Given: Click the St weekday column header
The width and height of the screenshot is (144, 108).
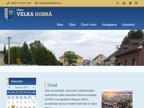Looking at the screenshot, I should click(17, 93).
